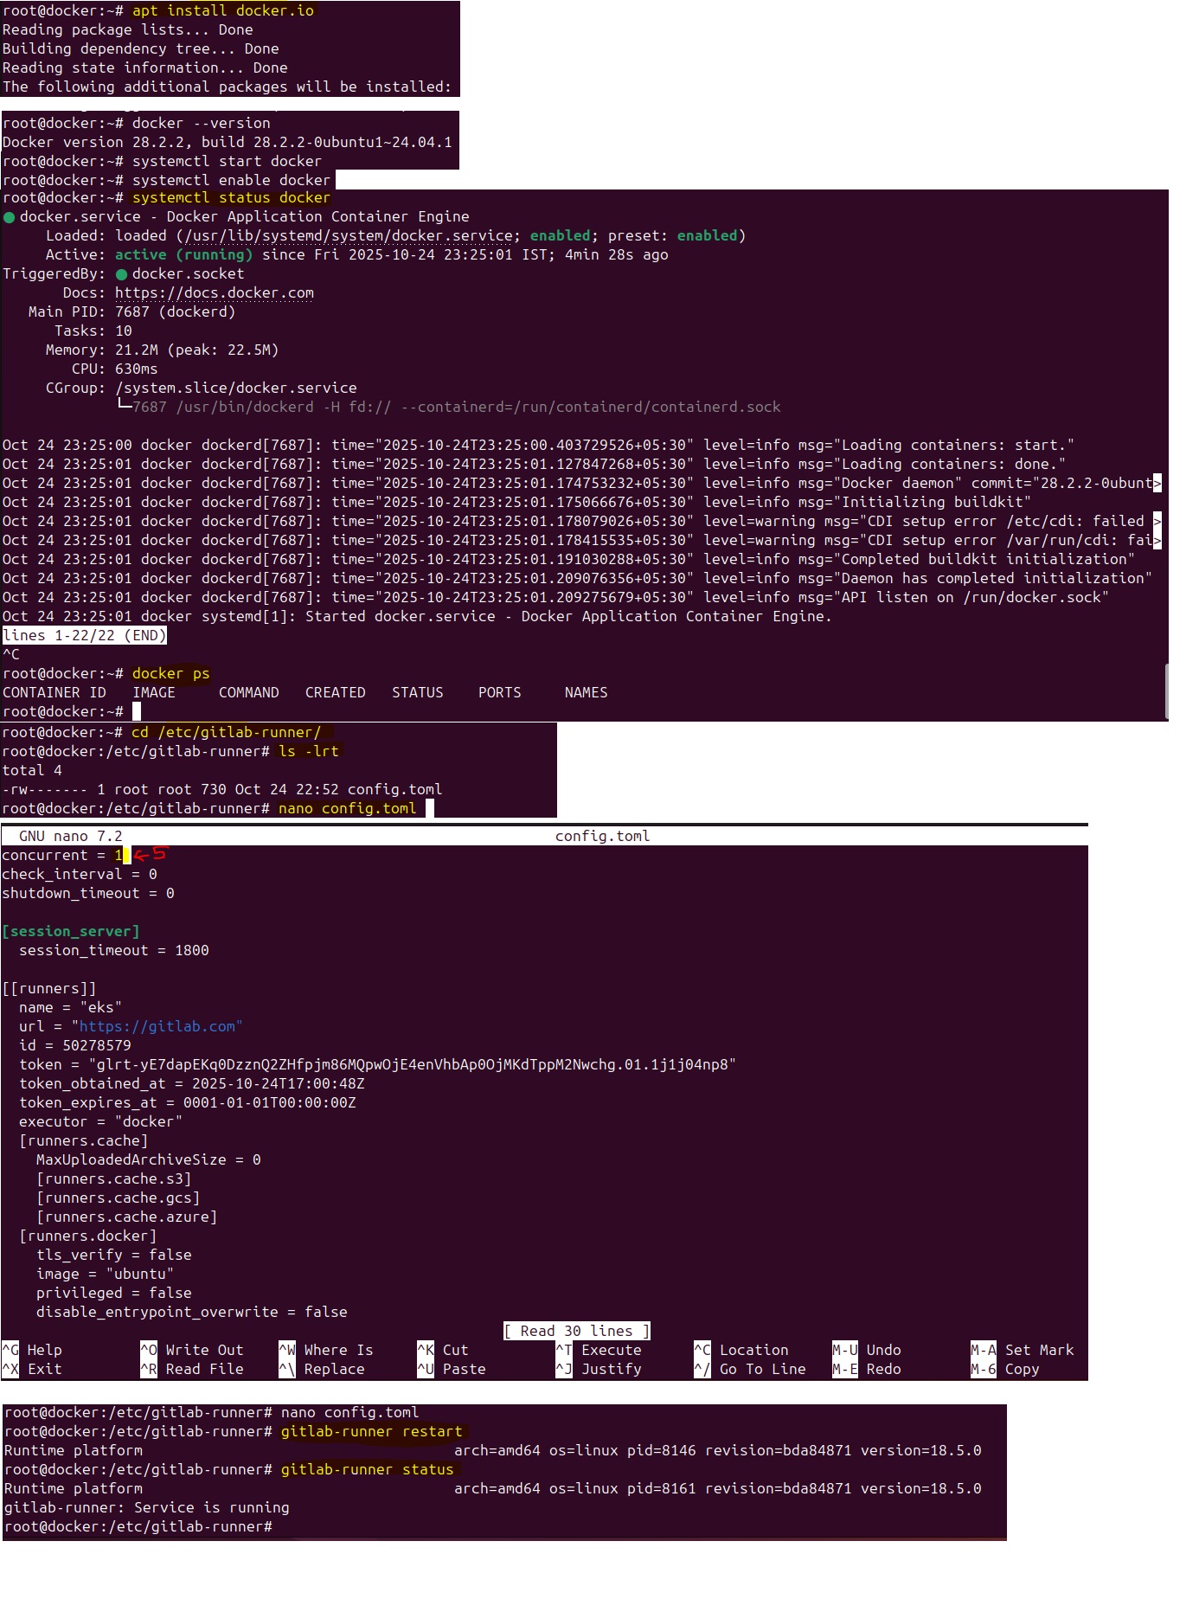This screenshot has height=1599, width=1199.
Task: Click the block cursor after docker ps prompt
Action: click(136, 711)
